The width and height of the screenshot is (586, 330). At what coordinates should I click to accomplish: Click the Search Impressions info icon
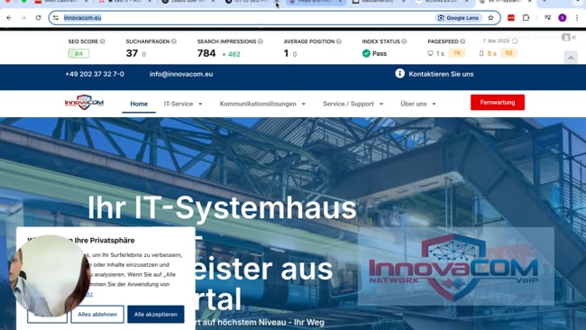(x=261, y=41)
